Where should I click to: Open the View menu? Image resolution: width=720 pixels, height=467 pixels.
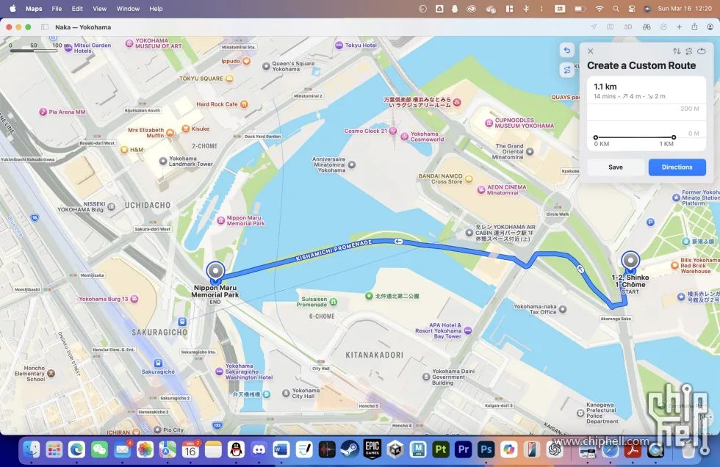100,9
